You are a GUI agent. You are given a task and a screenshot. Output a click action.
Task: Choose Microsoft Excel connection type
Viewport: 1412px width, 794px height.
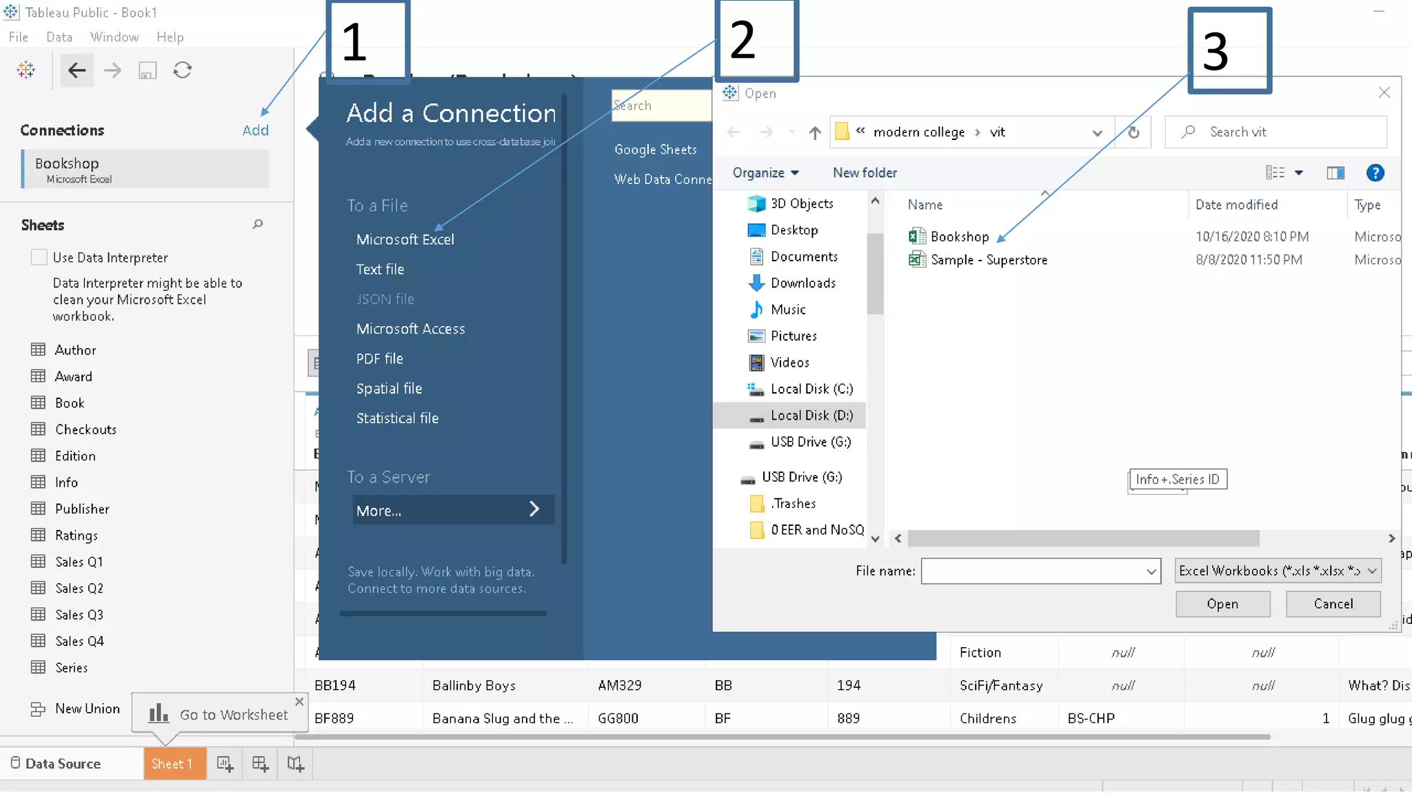(405, 239)
